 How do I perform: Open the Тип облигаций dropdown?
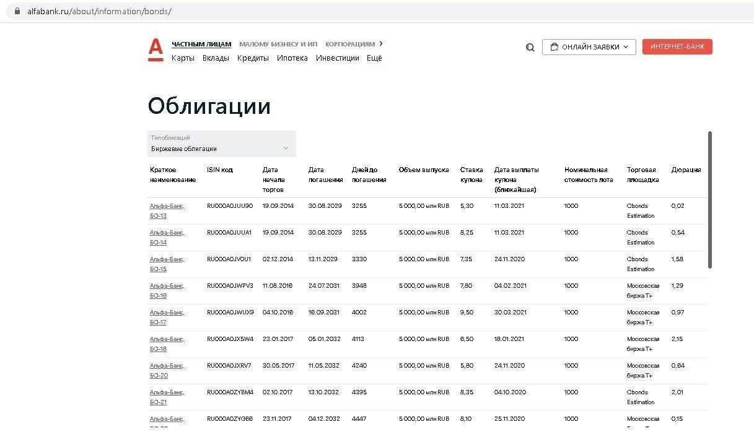click(x=222, y=144)
